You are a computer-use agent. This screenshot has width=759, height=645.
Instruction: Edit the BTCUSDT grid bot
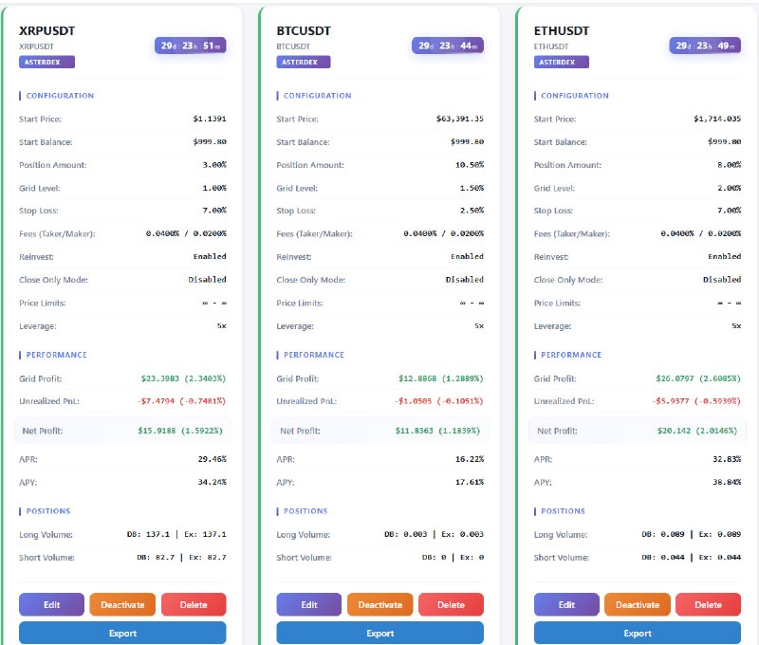pyautogui.click(x=309, y=604)
